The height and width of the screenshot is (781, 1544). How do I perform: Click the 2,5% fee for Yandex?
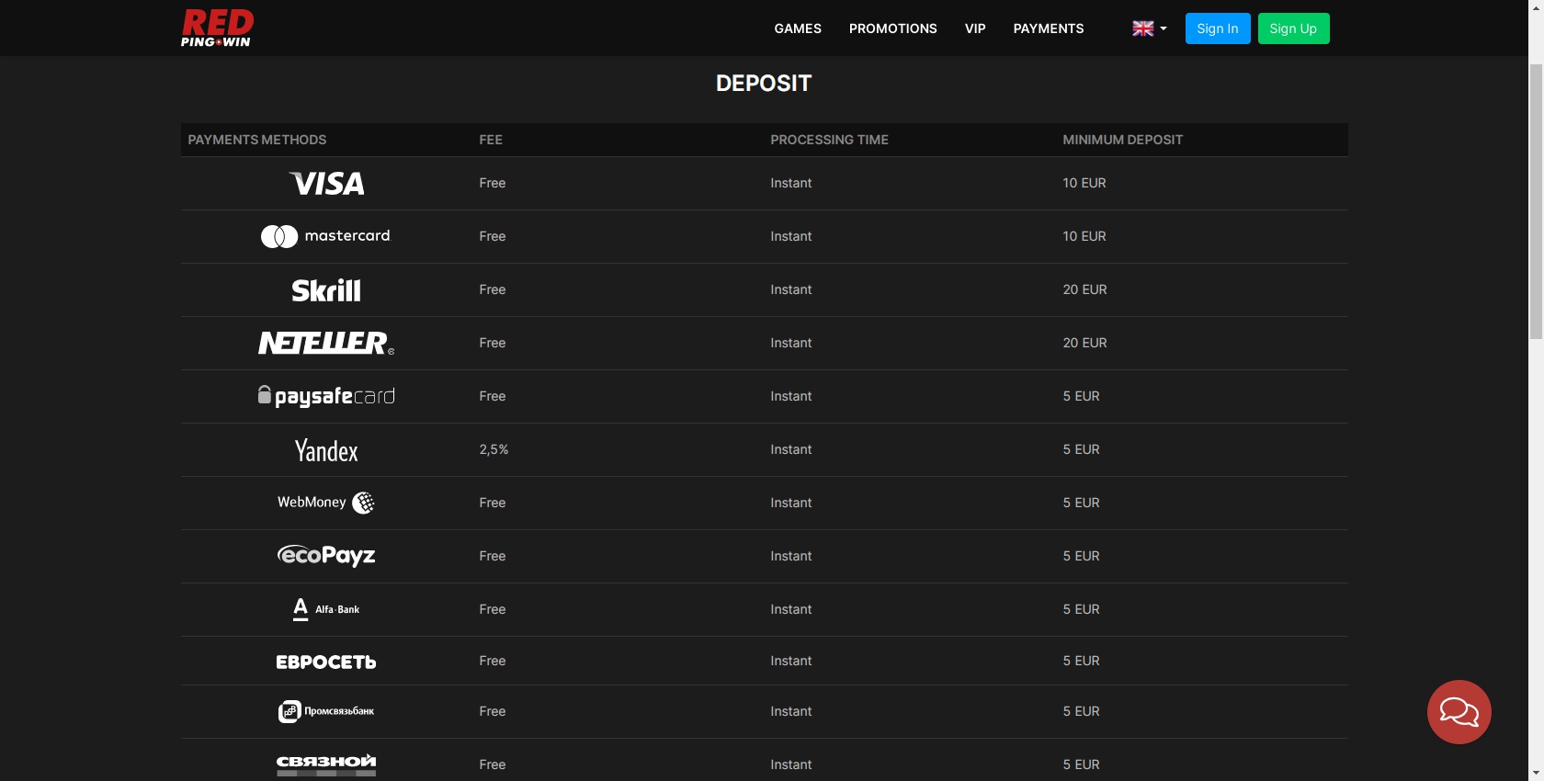click(494, 449)
